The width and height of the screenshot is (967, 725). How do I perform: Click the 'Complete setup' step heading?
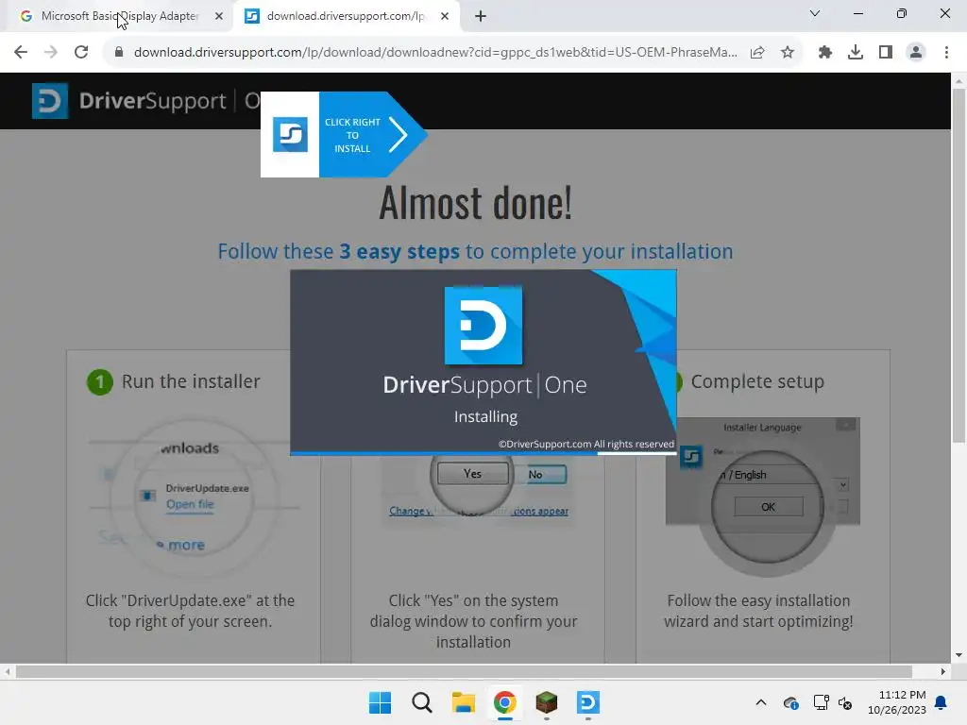(x=757, y=381)
